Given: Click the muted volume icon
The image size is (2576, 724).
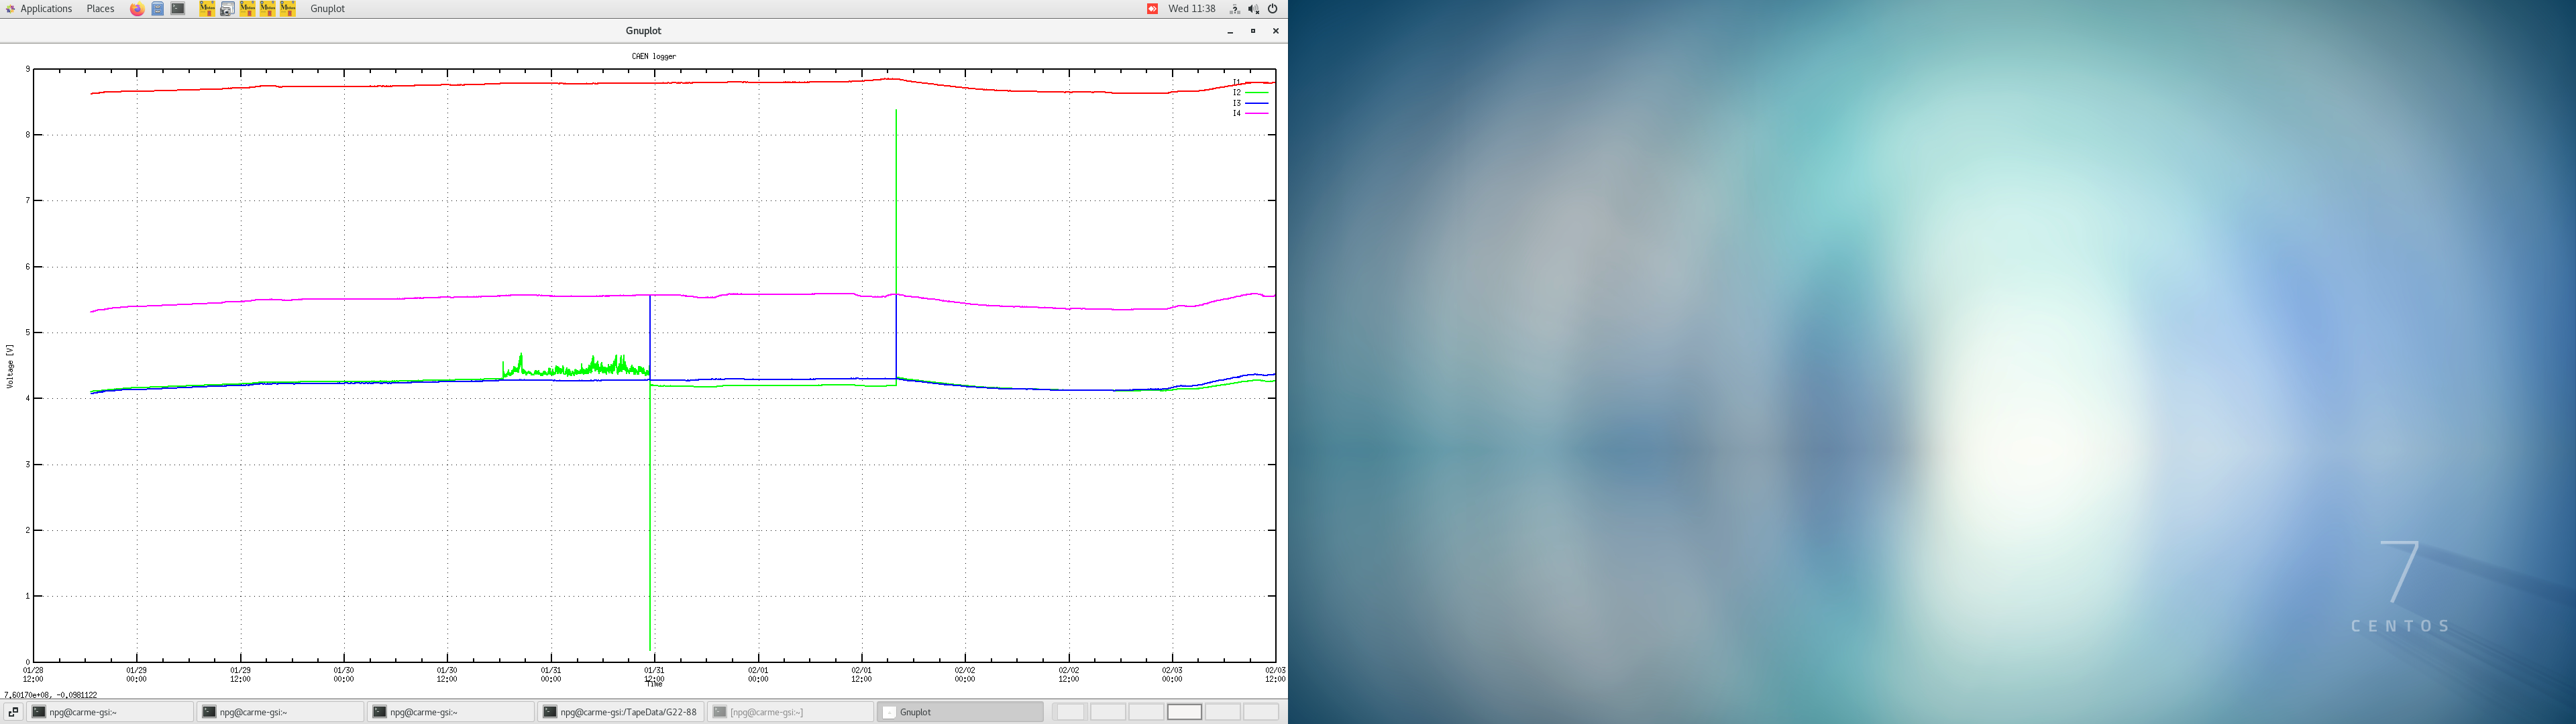Looking at the screenshot, I should pyautogui.click(x=1253, y=9).
